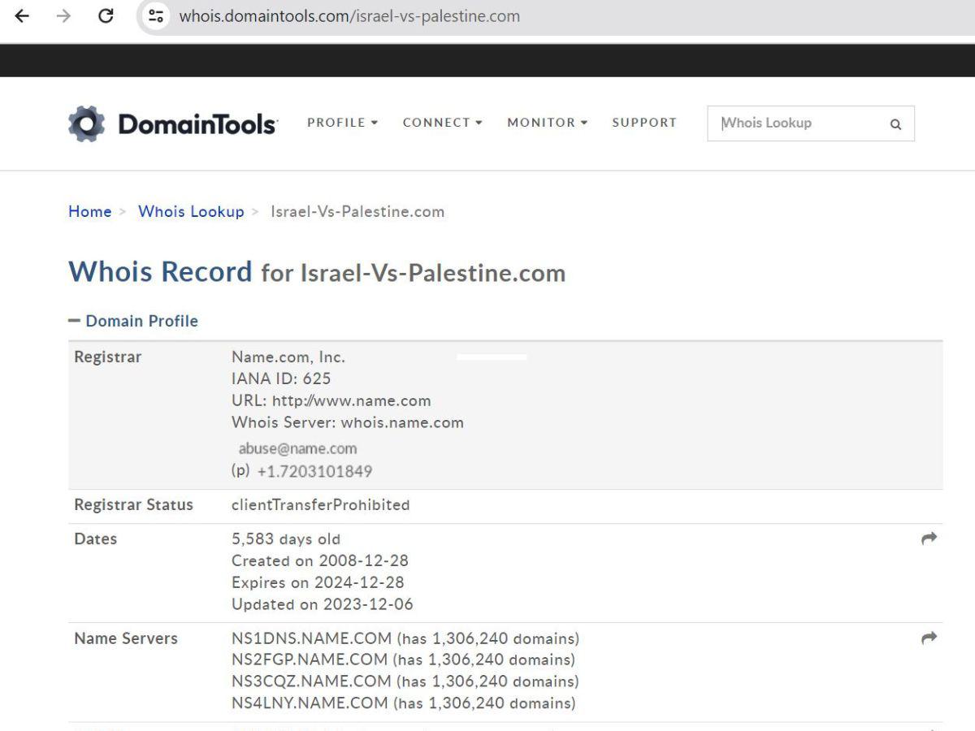Click NS4LNY.NAME.COM name server
The height and width of the screenshot is (731, 975).
[310, 703]
